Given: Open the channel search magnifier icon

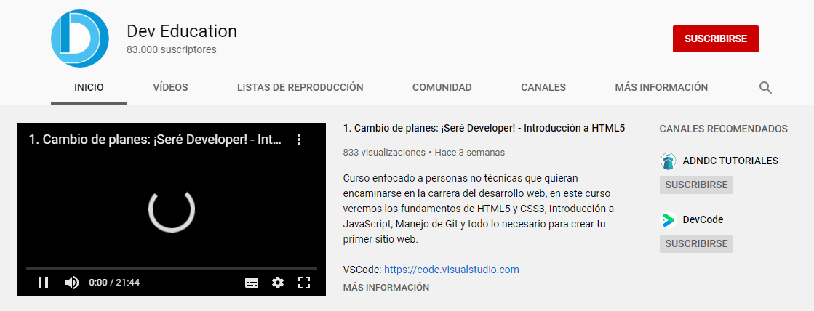Looking at the screenshot, I should pyautogui.click(x=765, y=88).
